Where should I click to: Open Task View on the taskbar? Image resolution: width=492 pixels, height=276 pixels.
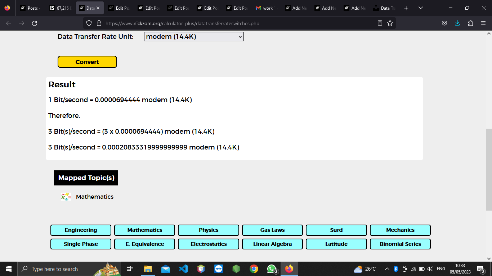tap(130, 269)
